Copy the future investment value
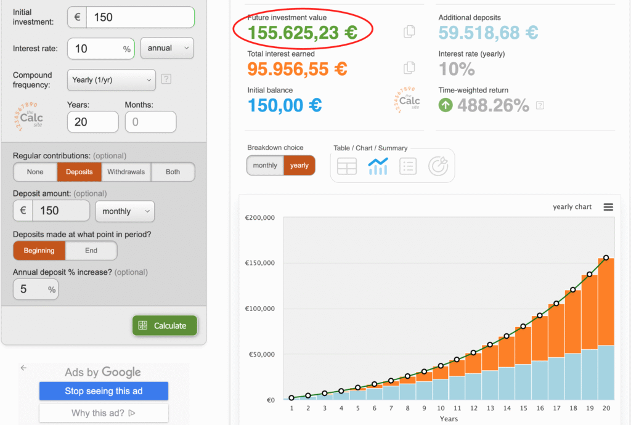This screenshot has width=631, height=425. (x=409, y=32)
